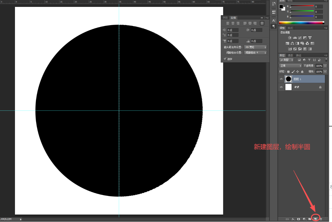332x222 pixels.
Task: Click the color spectrum ramp bar
Action: [x=301, y=23]
